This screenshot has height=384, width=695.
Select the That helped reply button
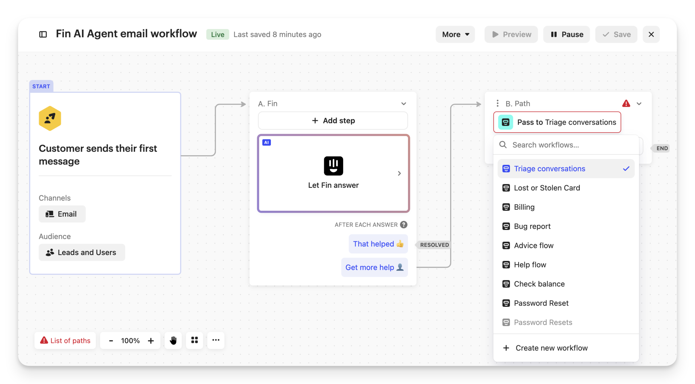point(378,244)
